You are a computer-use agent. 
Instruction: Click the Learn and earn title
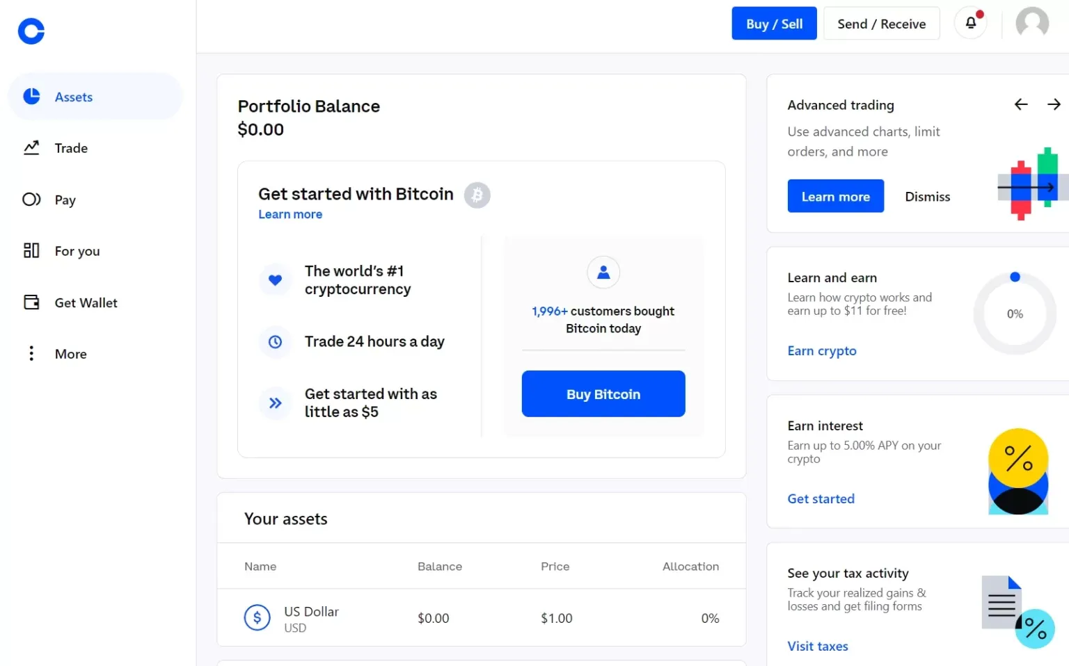(832, 277)
